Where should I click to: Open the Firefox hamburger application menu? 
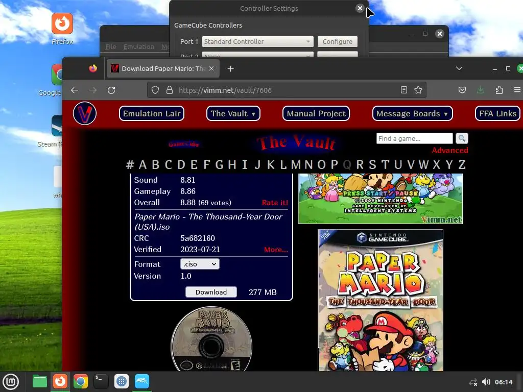pos(517,90)
